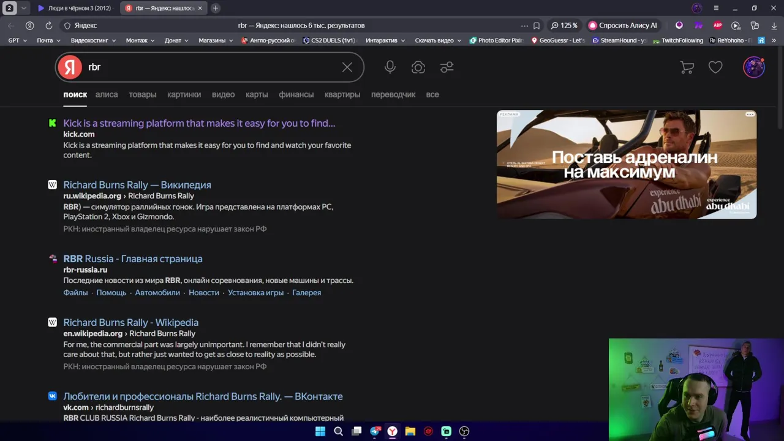Expand the Почта bookmarks folder
This screenshot has height=441, width=784.
coord(48,40)
